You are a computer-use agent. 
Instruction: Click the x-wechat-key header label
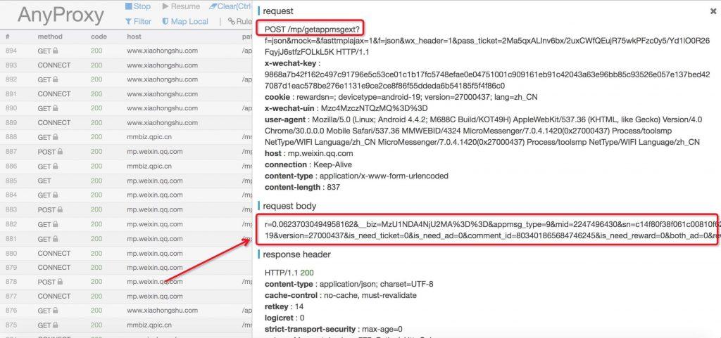pyautogui.click(x=291, y=63)
